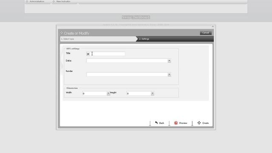Open the Administration menu item
Viewport: 272px width, 153px height.
[37, 1]
